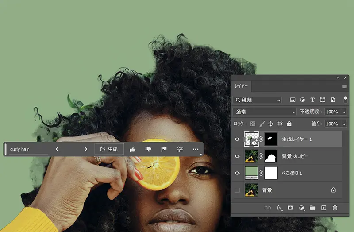Open the 種類 filter type dropdown
The height and width of the screenshot is (232, 354).
click(258, 100)
